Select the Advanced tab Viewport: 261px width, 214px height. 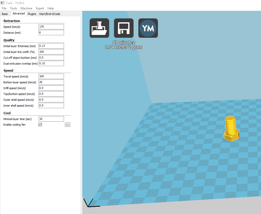tap(19, 14)
